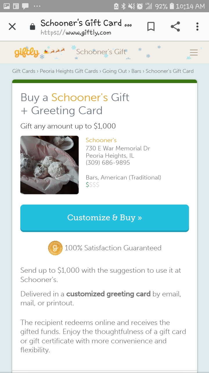Expand the hamburger site menu

[194, 52]
